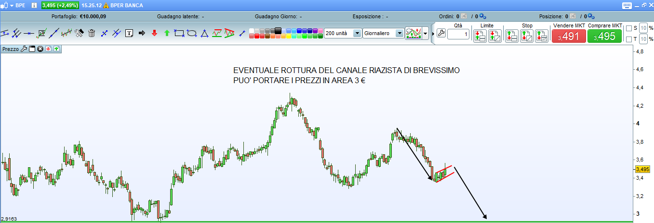Click the S percentage field showing 10

click(x=643, y=28)
